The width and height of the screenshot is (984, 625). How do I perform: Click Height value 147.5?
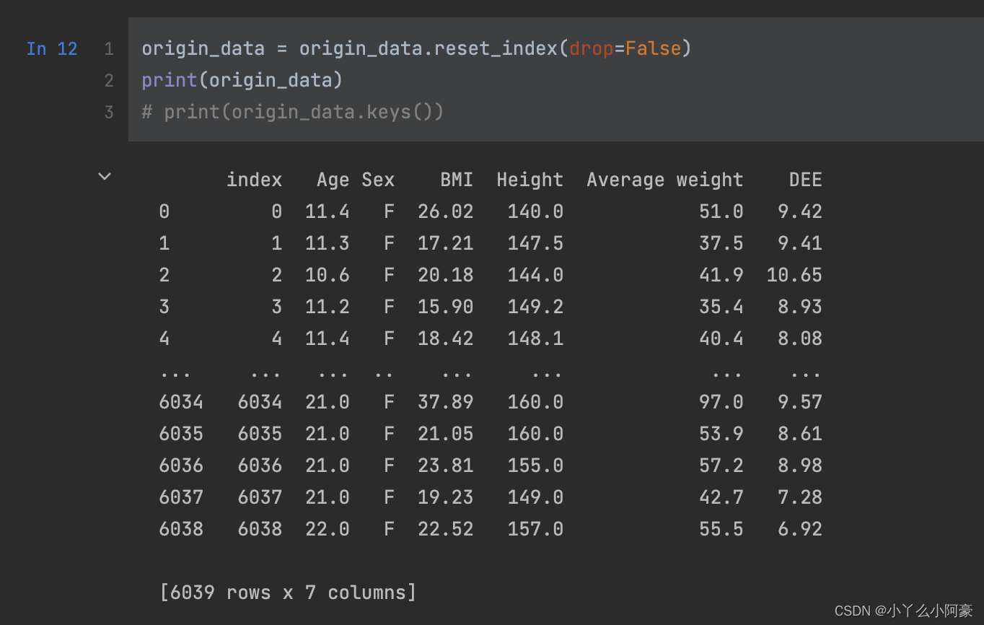pos(535,243)
